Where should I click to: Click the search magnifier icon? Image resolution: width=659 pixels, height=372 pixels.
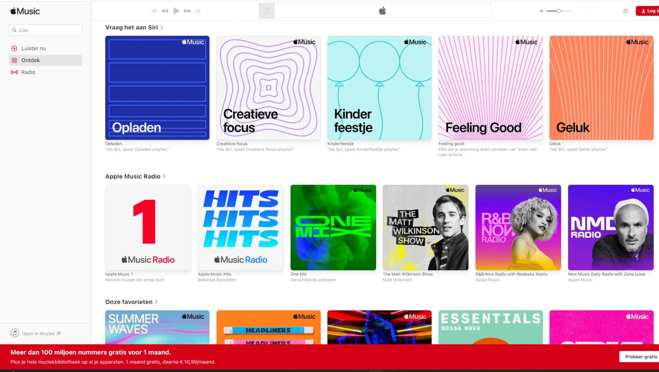(14, 30)
